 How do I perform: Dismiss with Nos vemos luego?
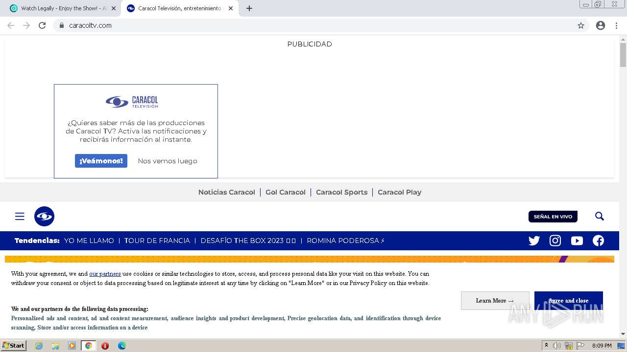pos(168,161)
